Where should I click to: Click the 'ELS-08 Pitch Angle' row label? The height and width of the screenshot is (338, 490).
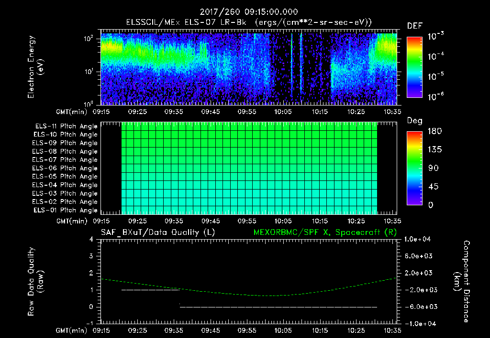(x=65, y=151)
